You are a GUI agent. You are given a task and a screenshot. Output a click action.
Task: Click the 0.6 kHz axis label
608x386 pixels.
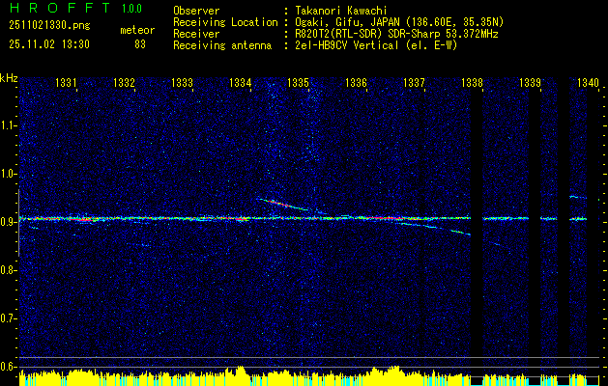[8, 367]
